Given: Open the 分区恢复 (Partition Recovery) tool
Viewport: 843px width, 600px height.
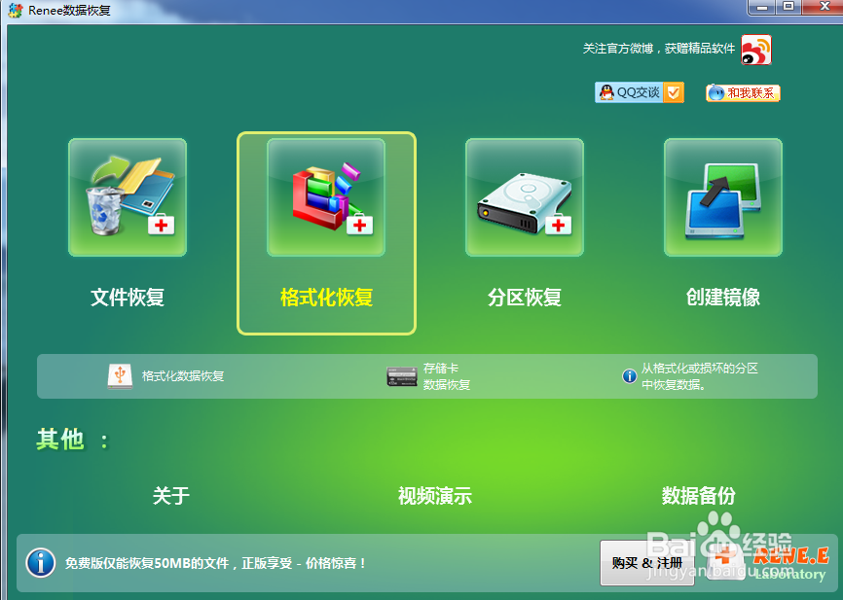Looking at the screenshot, I should click(x=524, y=197).
